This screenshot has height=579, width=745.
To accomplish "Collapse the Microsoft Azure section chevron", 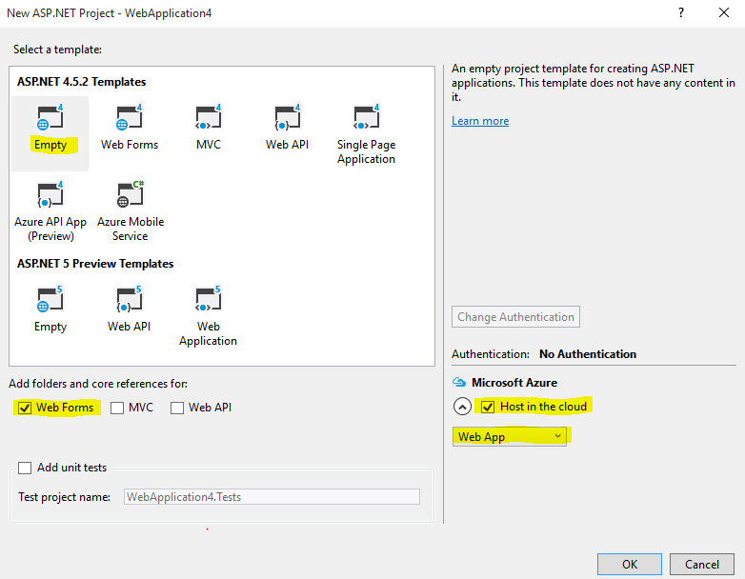I will [462, 407].
